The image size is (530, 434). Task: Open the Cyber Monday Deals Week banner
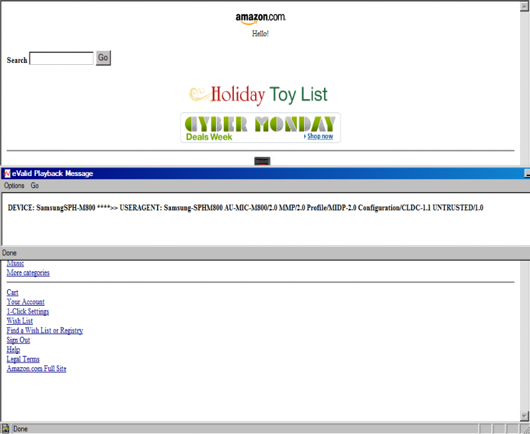[260, 128]
